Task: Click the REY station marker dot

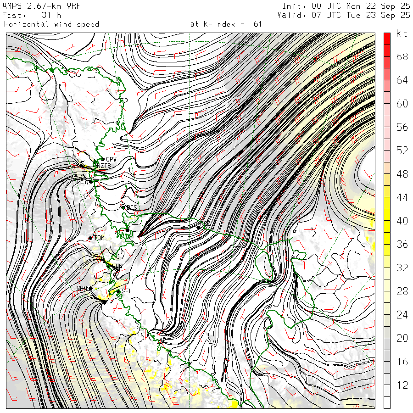Action: pos(91,182)
